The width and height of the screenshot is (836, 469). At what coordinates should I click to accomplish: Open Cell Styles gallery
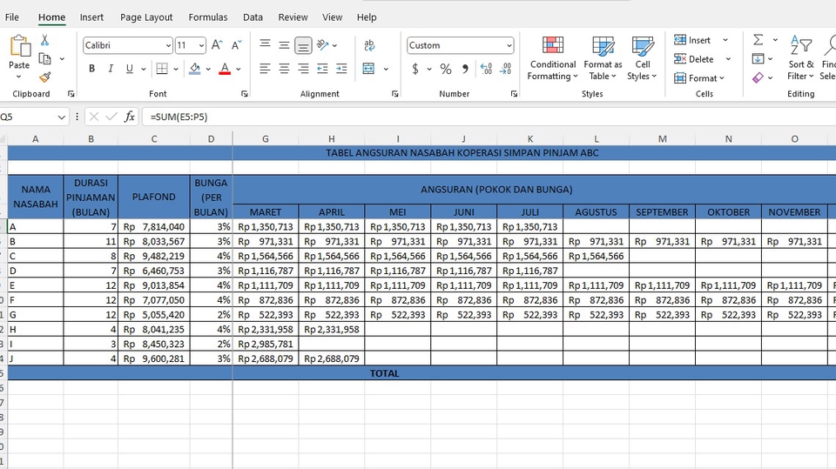(x=642, y=58)
